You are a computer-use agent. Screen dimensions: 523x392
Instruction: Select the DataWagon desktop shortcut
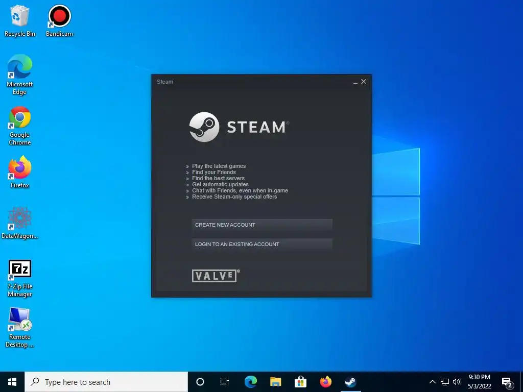click(x=20, y=223)
